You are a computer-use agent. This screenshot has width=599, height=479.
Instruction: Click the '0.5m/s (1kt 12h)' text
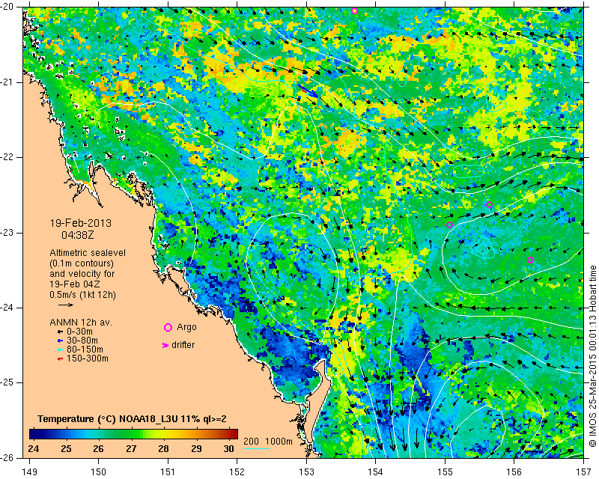tap(82, 295)
